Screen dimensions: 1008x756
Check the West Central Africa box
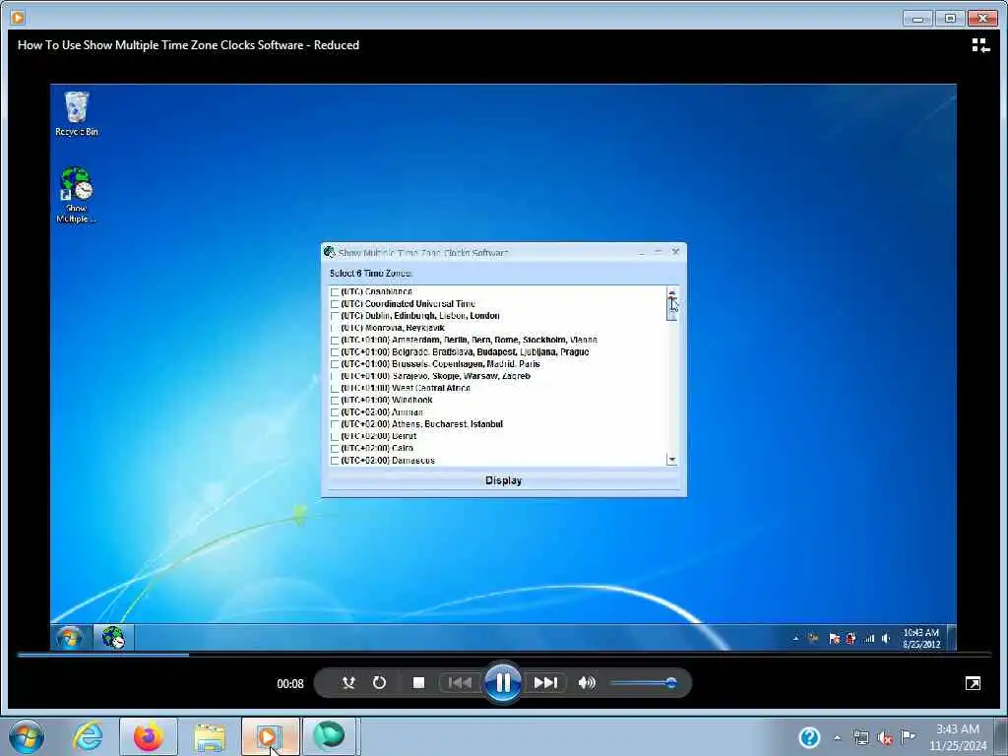point(335,388)
